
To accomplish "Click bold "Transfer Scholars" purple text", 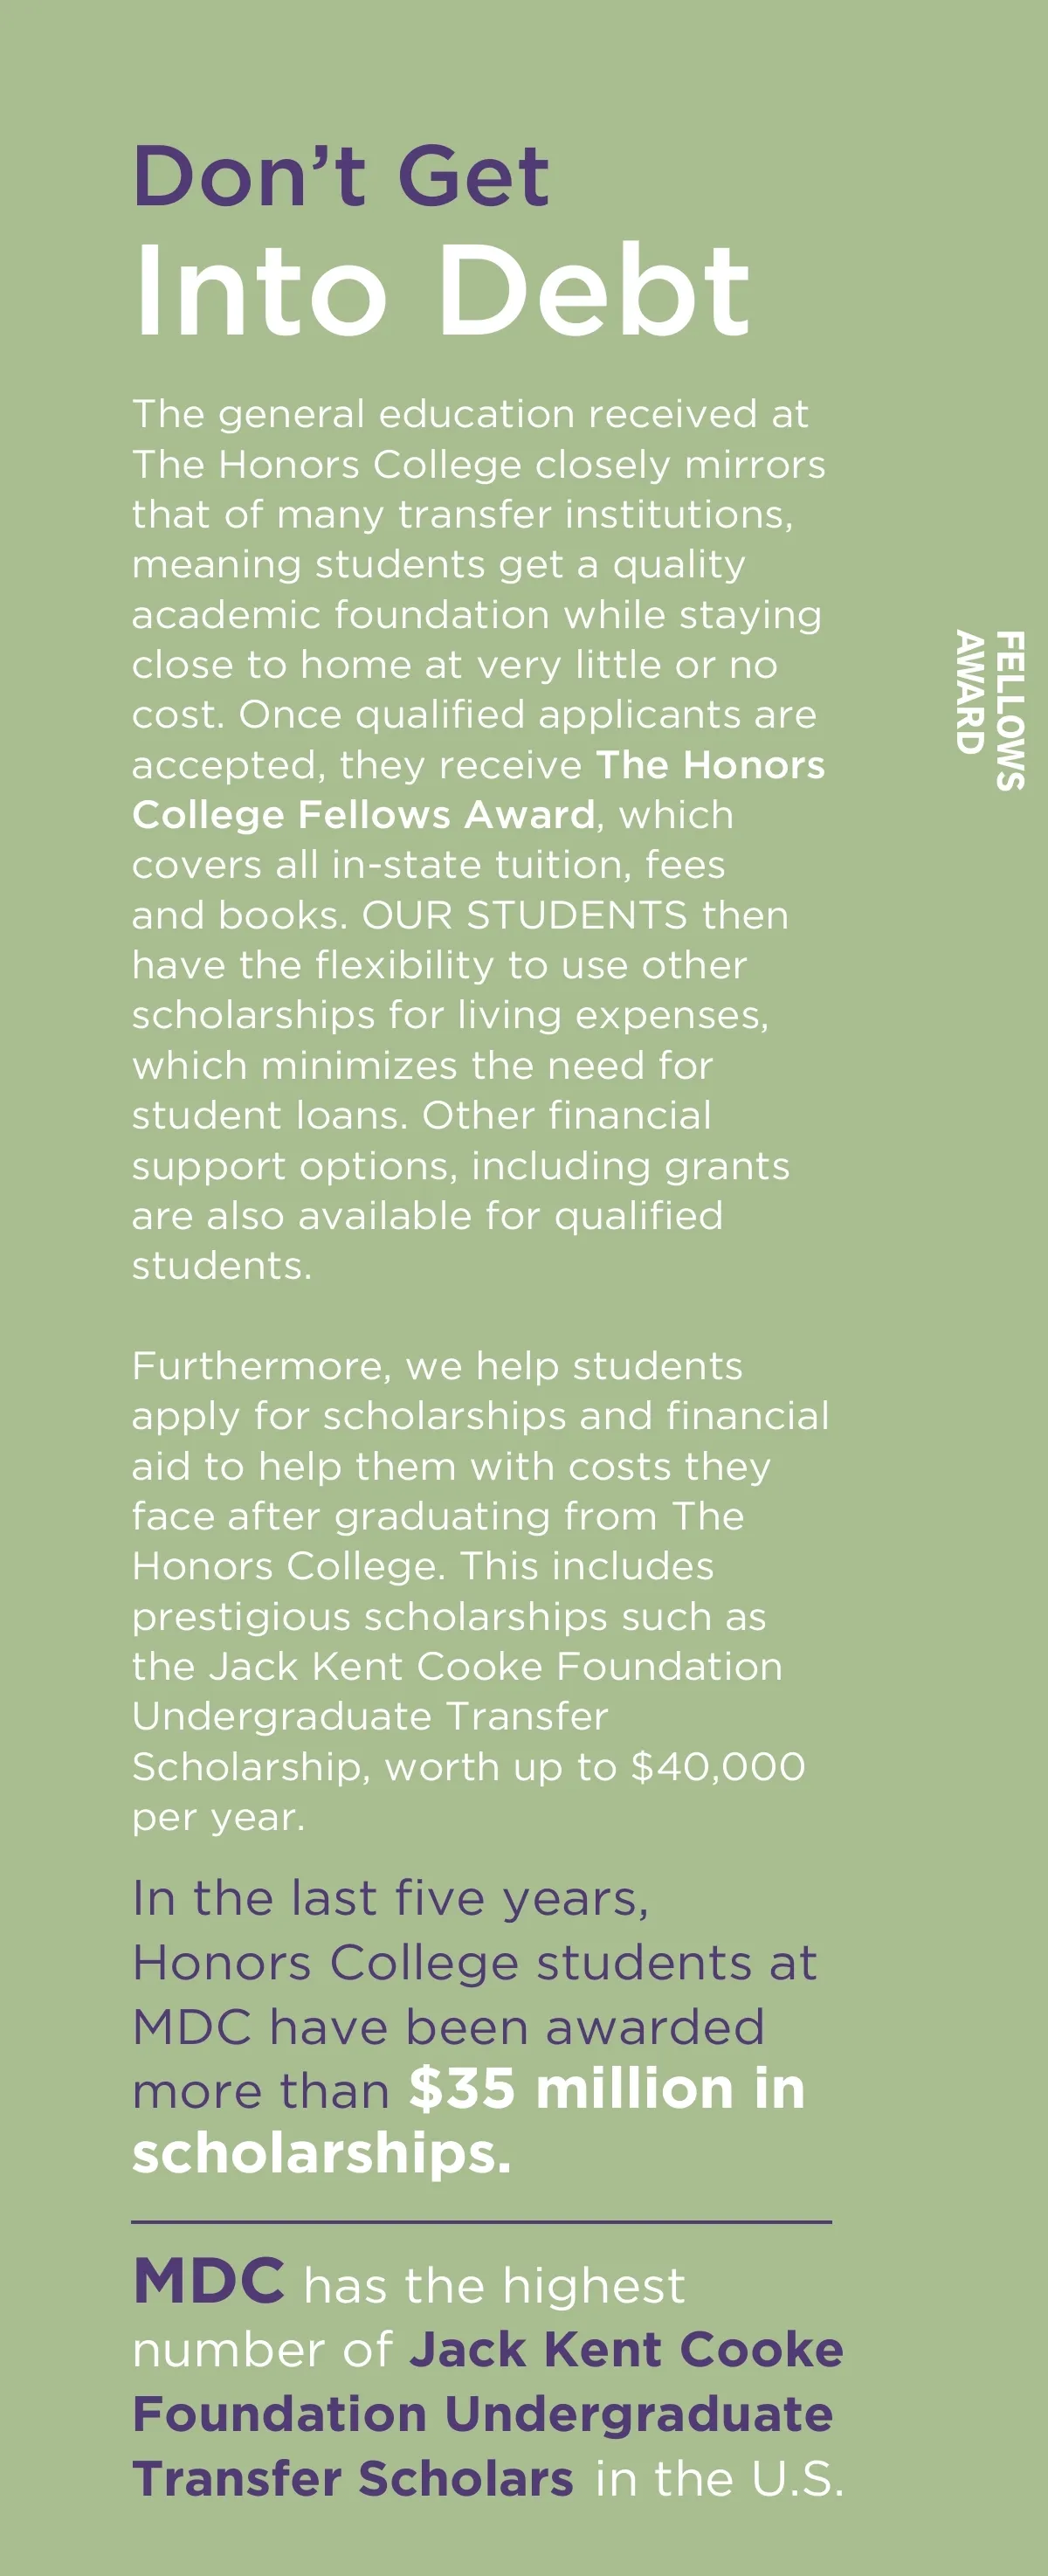I will pos(353,2479).
